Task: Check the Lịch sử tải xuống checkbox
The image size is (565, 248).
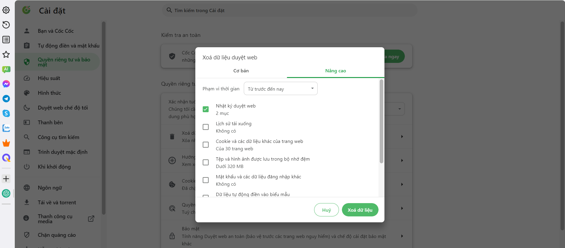Action: 206,127
